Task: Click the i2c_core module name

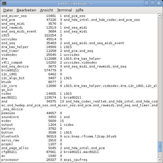Action: click(x=9, y=86)
